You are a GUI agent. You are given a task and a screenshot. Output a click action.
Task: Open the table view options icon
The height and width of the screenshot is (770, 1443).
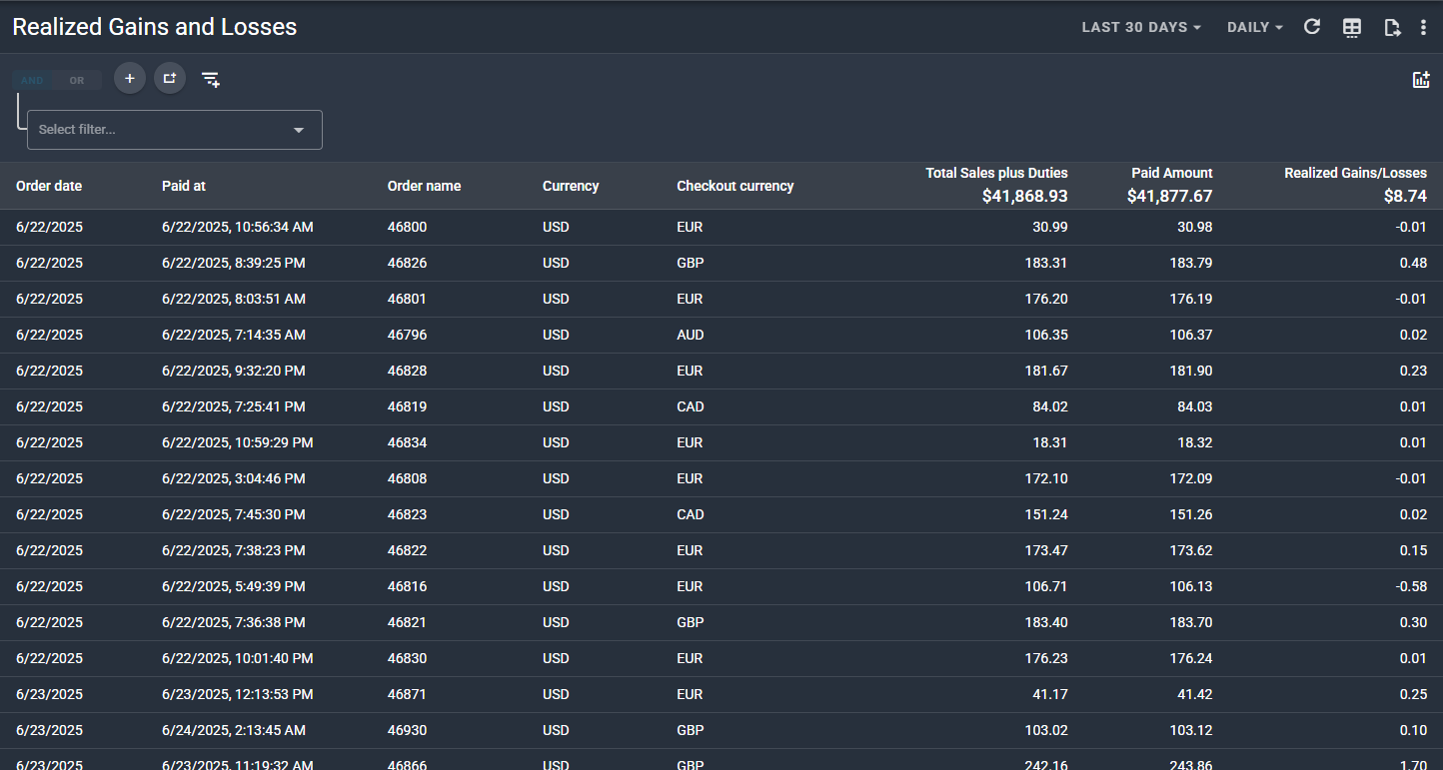point(1351,28)
